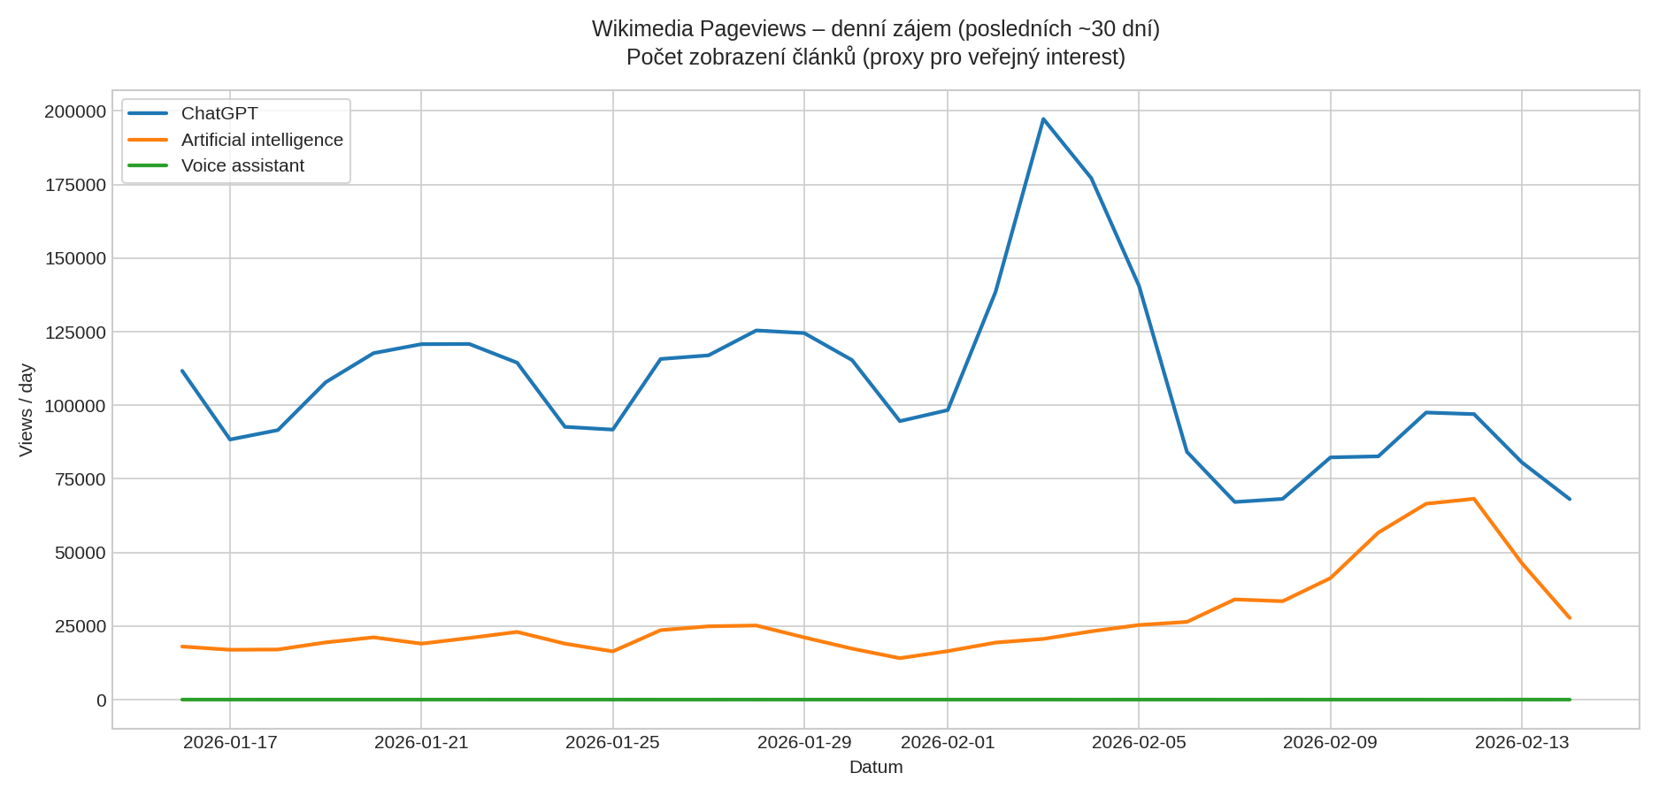Toggle Voice assistant series visibility

point(242,165)
